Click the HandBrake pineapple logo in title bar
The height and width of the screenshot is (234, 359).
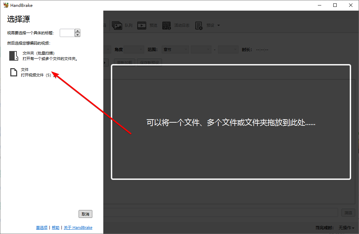(x=5, y=5)
